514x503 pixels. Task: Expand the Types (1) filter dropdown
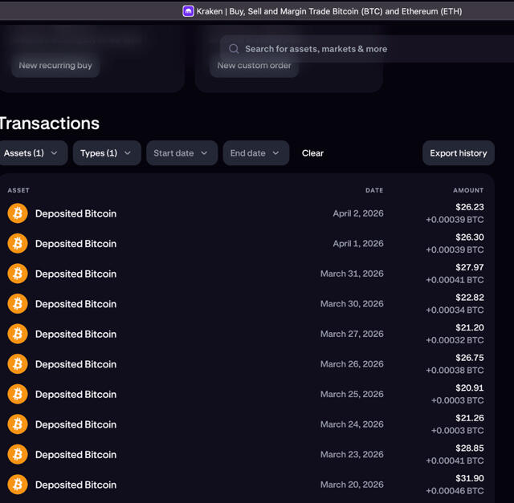pyautogui.click(x=107, y=153)
